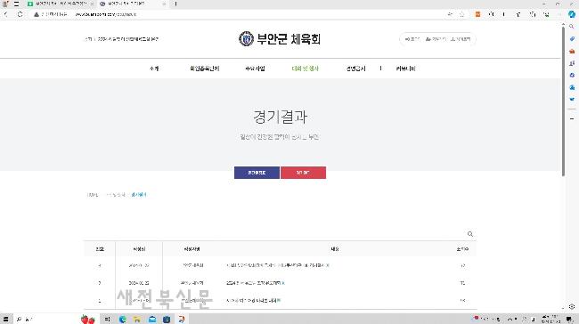Click the rightmost pinned taskbar app icon

(x=182, y=320)
